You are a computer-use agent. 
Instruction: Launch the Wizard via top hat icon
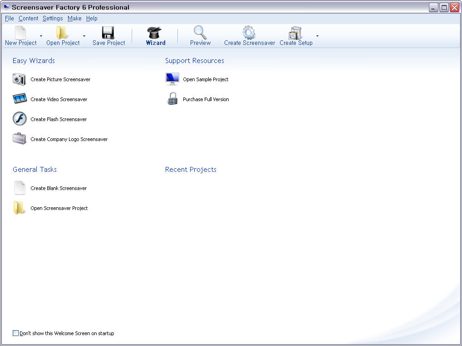point(155,32)
